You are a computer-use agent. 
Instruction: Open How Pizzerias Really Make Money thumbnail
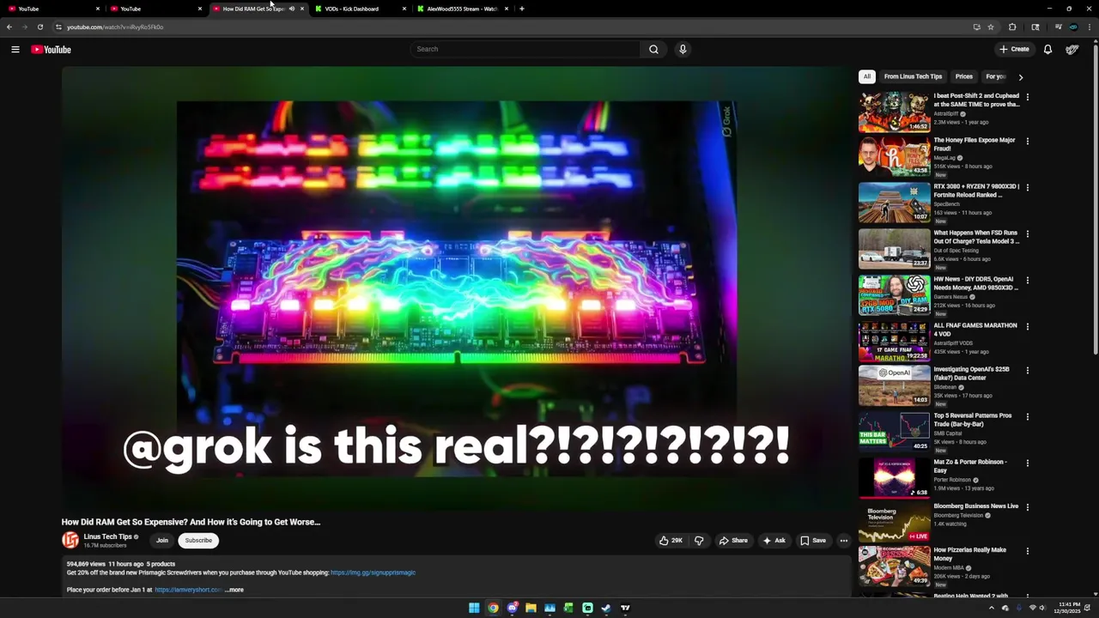point(894,566)
